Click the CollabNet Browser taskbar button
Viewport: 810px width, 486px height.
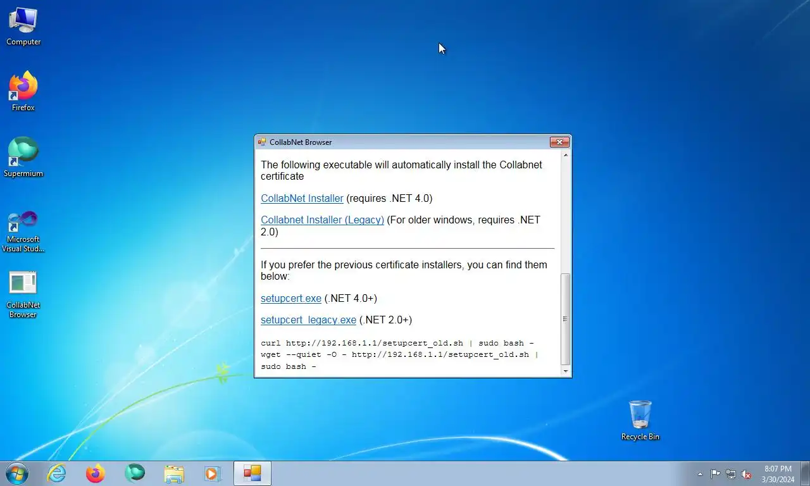click(x=252, y=473)
